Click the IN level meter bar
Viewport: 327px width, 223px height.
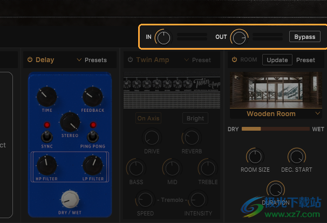click(x=192, y=37)
